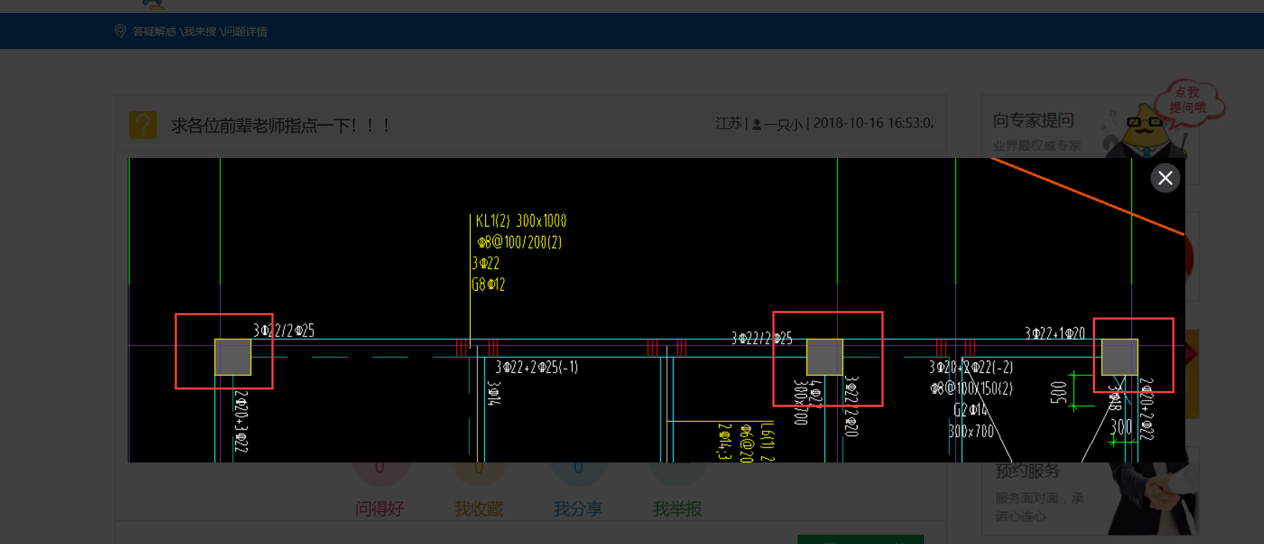Viewport: 1264px width, 544px height.
Task: Click the 我收藏 favorite button
Action: (x=479, y=509)
